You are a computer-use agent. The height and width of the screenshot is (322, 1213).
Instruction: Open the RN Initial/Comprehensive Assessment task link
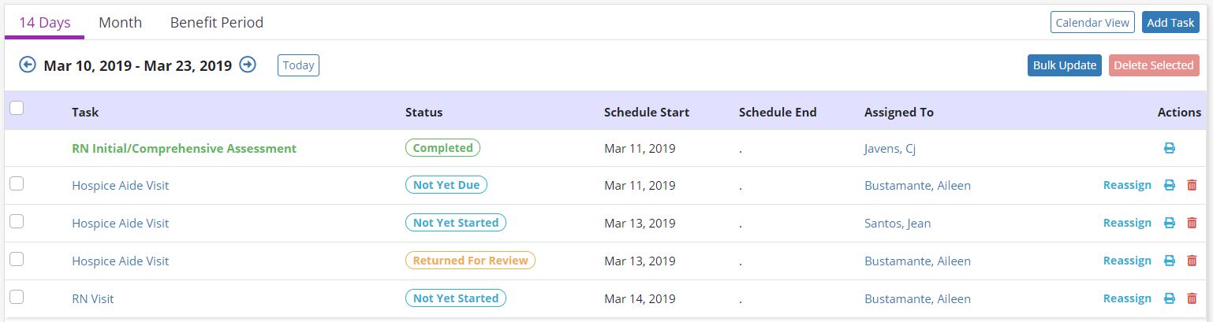click(184, 148)
